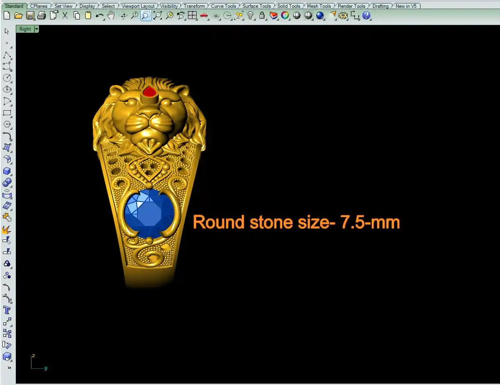Click the Zoom Extents icon

(x=158, y=16)
